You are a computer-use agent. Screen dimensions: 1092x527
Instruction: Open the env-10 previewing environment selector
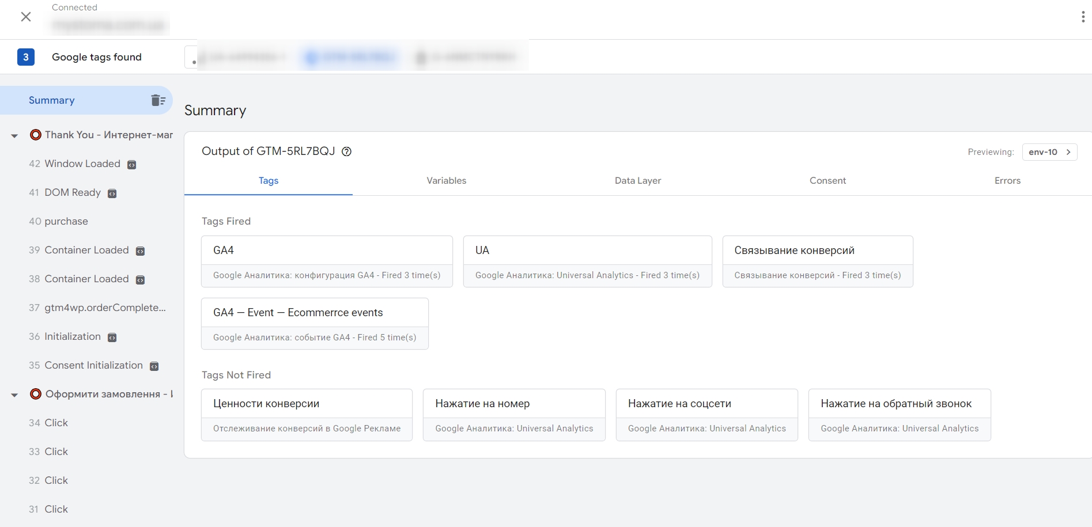point(1049,152)
